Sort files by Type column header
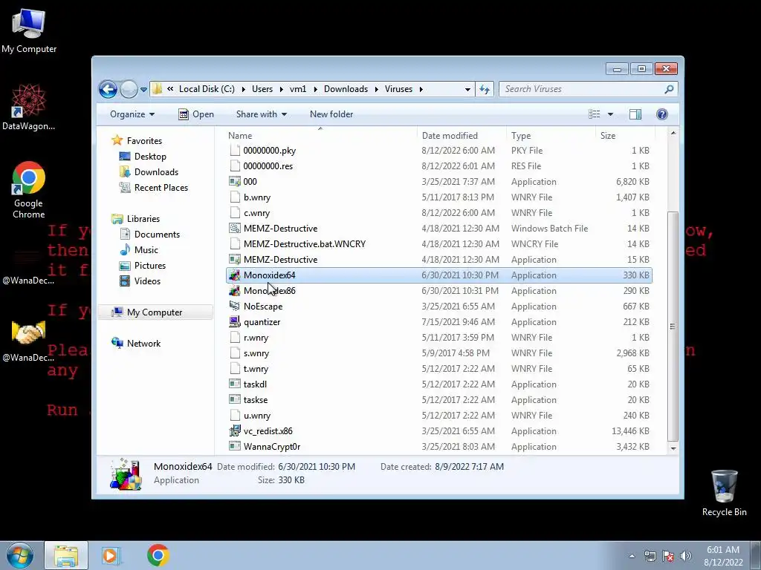The height and width of the screenshot is (570, 761). (551, 136)
